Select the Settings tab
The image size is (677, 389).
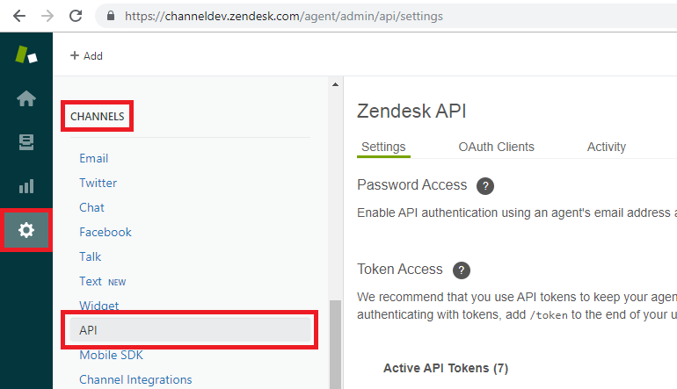click(383, 147)
